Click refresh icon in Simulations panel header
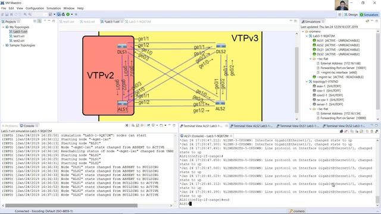 pos(367,21)
